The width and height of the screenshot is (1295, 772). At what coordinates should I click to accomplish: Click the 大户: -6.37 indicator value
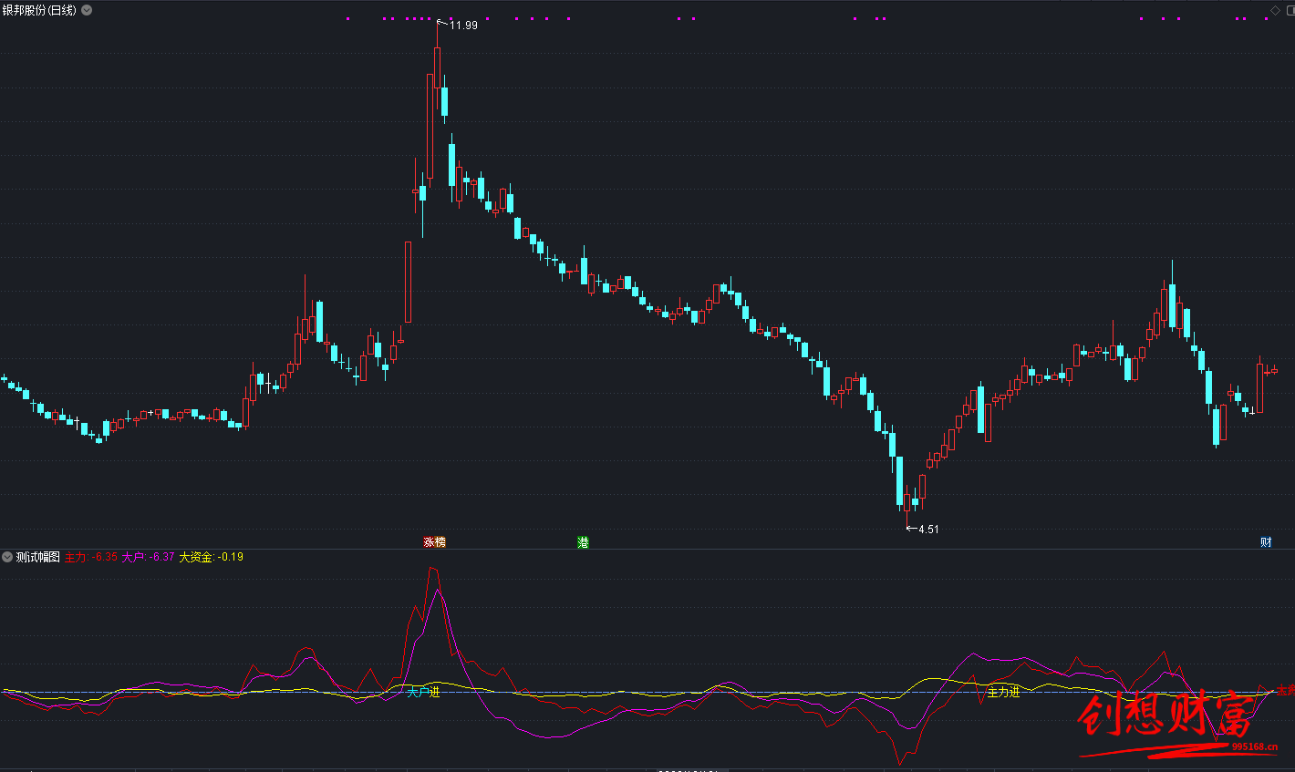pos(148,557)
